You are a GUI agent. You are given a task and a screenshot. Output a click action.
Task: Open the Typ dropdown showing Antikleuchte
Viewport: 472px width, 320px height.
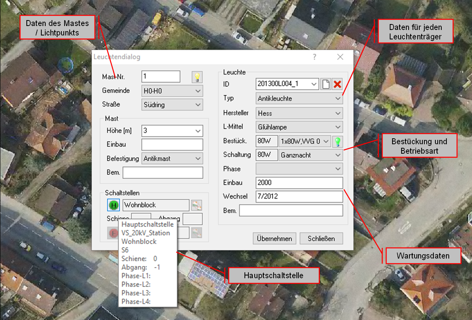point(299,99)
